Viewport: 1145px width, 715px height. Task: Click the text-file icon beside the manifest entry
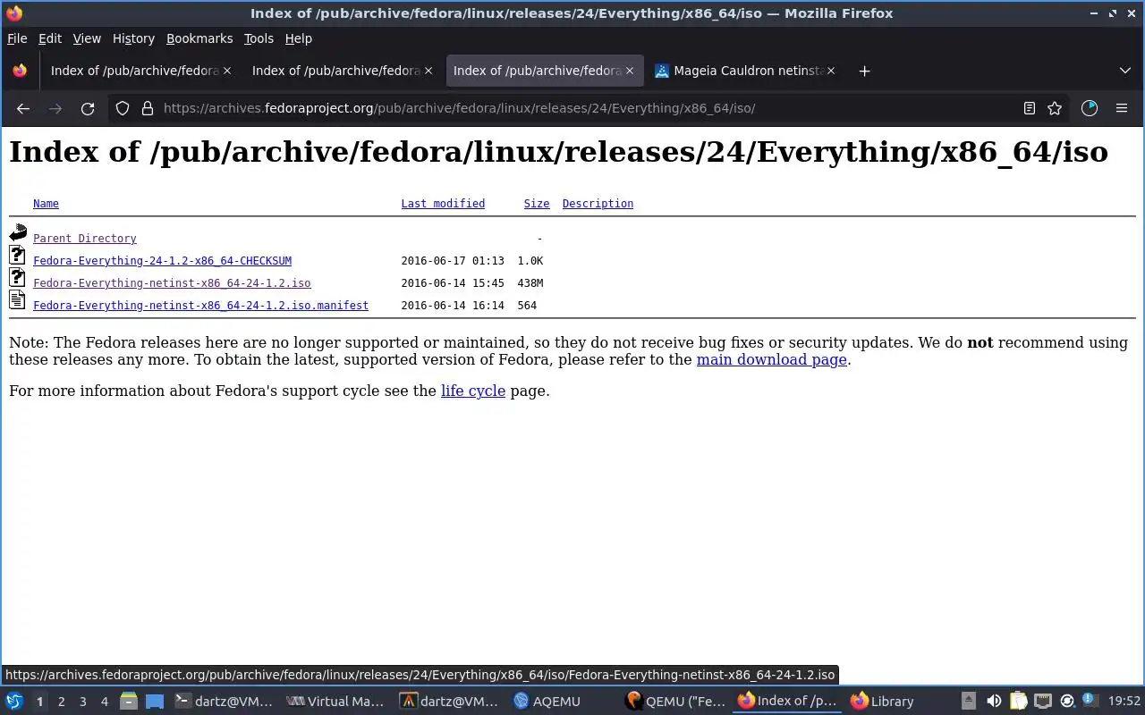click(18, 300)
